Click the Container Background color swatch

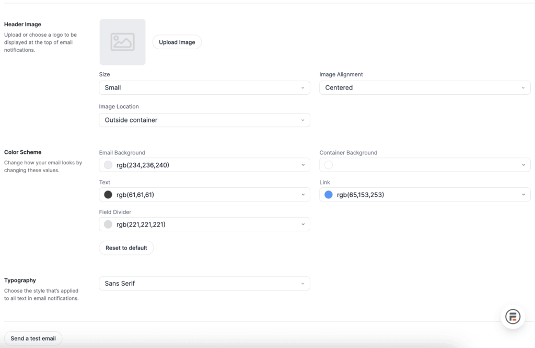(x=329, y=165)
